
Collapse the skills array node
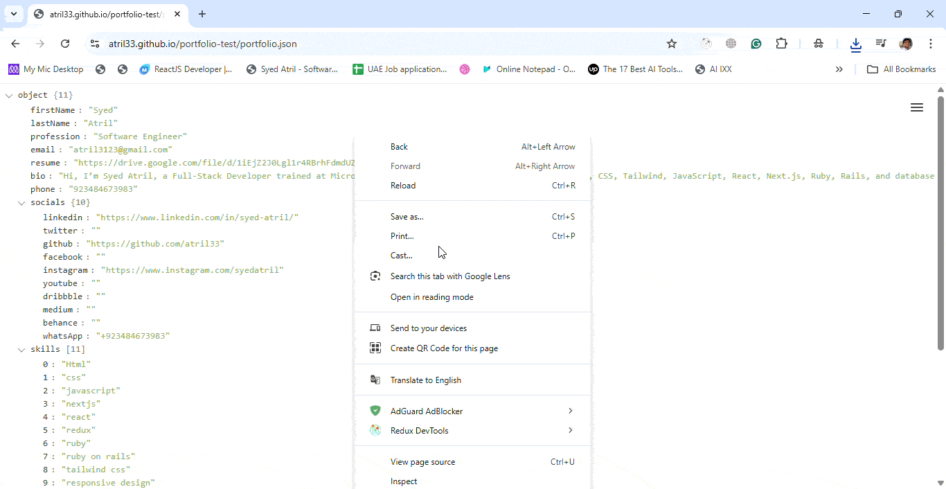21,350
